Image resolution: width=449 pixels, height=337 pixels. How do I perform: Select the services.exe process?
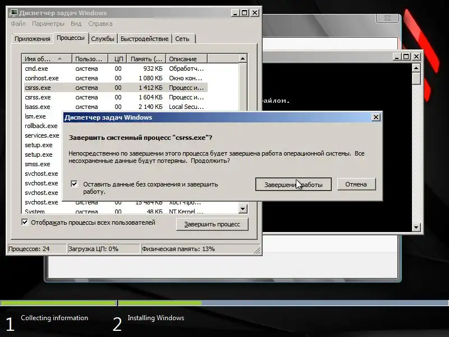pyautogui.click(x=42, y=135)
